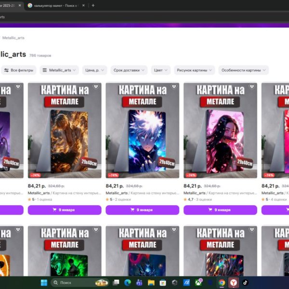Open File Explorer from taskbar
Screen dimensions: 289x289
coord(151,283)
